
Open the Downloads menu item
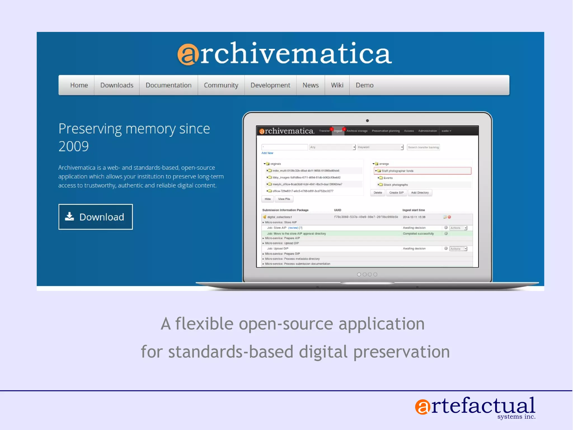coord(117,85)
